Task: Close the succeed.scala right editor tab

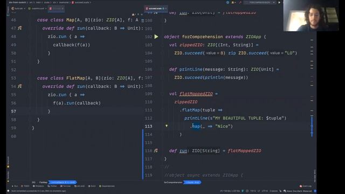Action: tap(166, 9)
